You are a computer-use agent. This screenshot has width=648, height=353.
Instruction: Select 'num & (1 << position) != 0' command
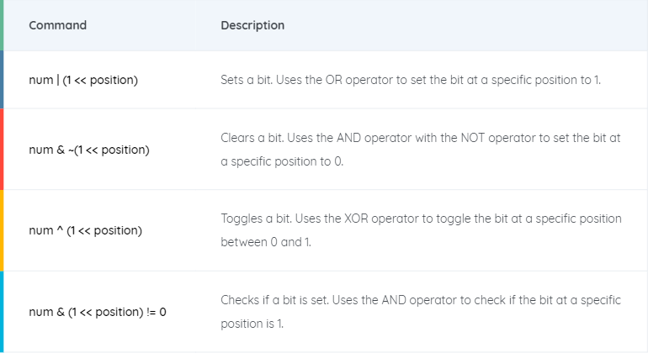pos(98,312)
